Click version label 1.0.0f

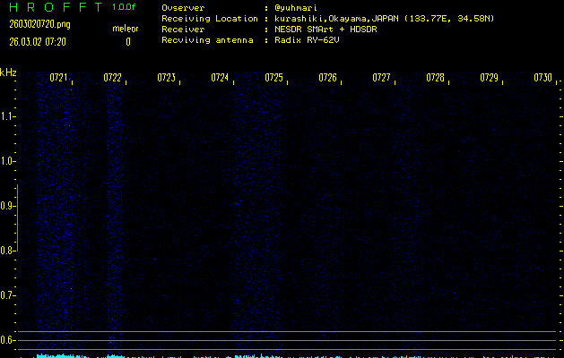[124, 7]
